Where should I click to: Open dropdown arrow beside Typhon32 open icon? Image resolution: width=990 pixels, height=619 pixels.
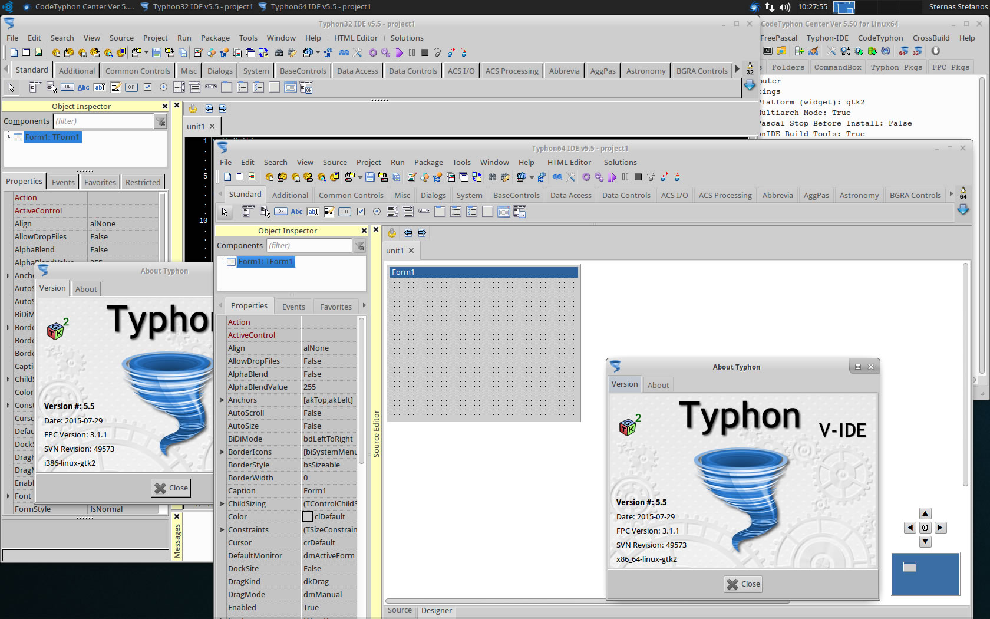146,52
